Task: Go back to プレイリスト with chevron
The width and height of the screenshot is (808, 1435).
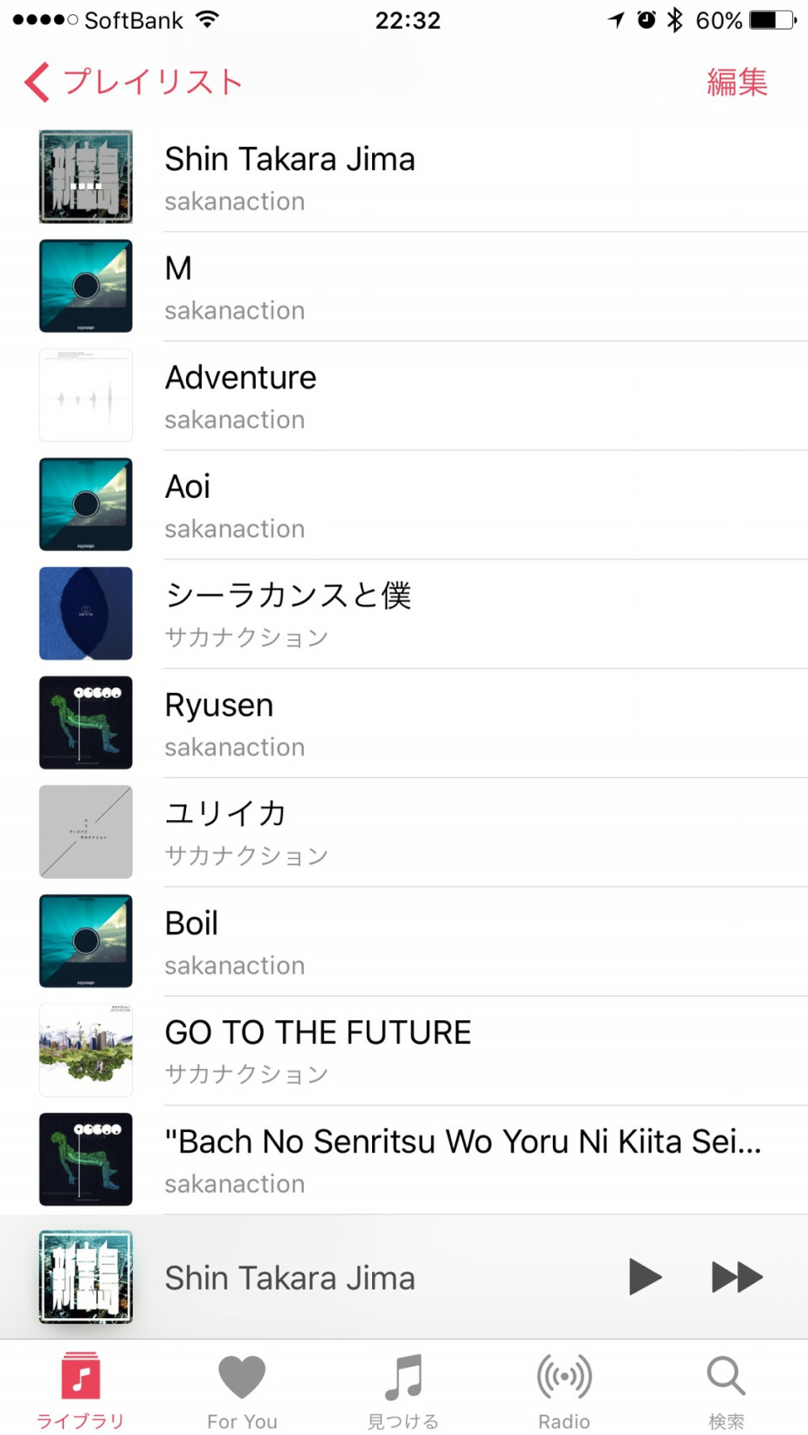Action: coord(133,82)
